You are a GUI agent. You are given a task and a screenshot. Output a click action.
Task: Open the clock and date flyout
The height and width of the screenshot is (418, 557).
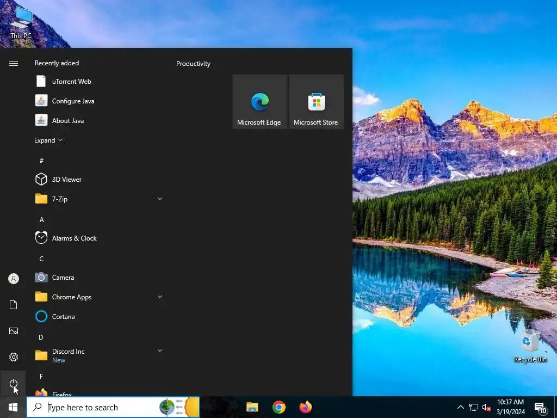click(510, 407)
